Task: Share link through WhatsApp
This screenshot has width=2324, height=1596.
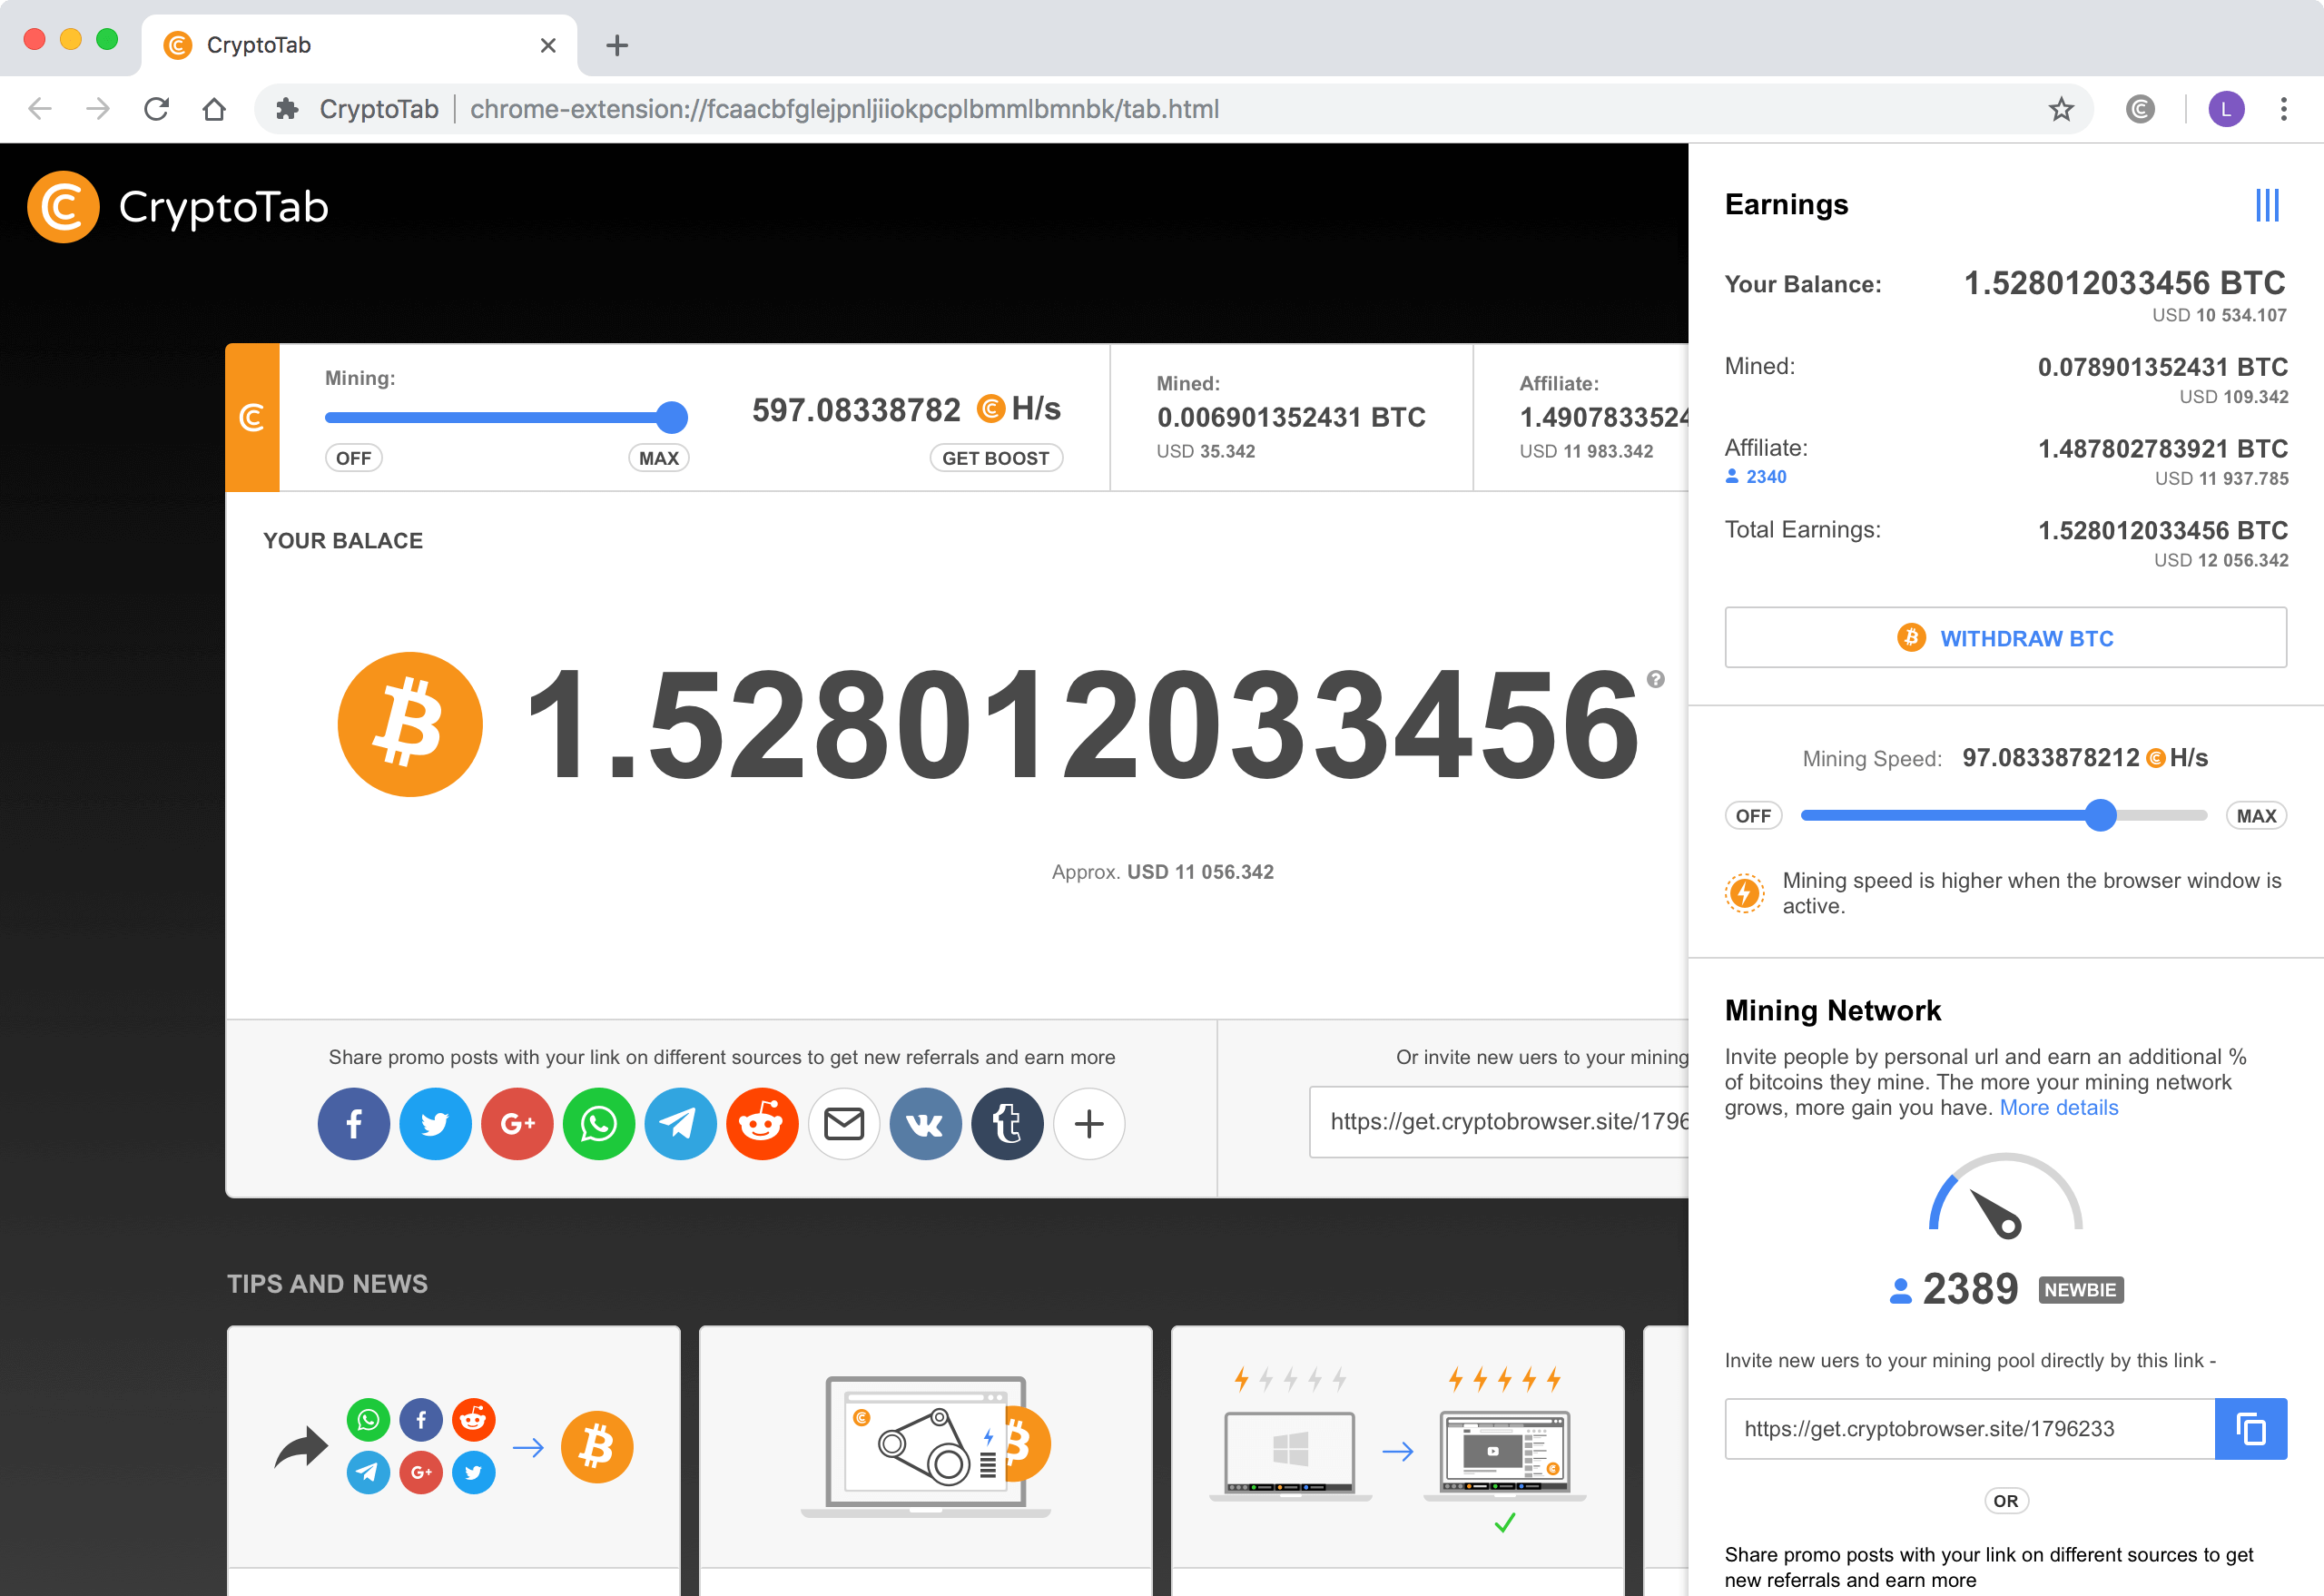Action: pos(599,1124)
